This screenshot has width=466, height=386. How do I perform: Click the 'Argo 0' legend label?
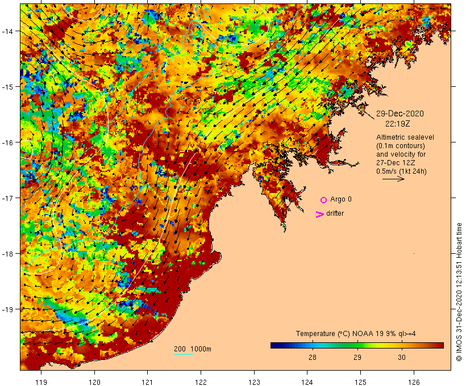(341, 199)
